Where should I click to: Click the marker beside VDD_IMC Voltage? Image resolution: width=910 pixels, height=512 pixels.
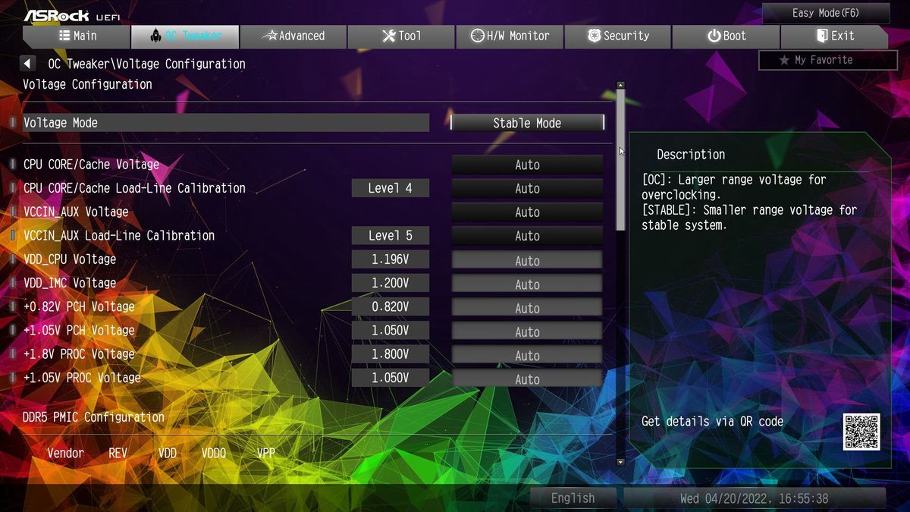(13, 283)
